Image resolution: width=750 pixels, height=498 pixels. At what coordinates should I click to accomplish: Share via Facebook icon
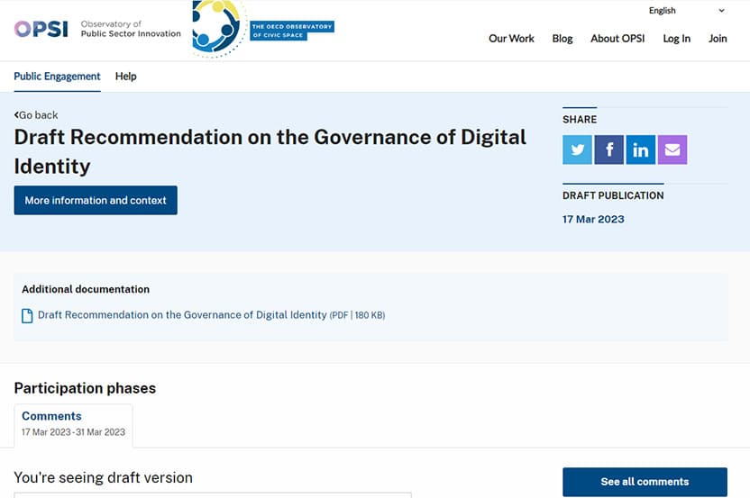pos(608,150)
